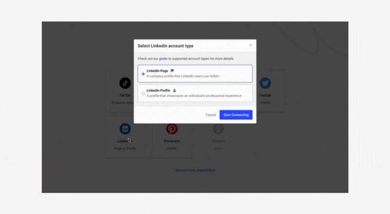Click the Pinterest logo icon
This screenshot has height=214, width=390.
pyautogui.click(x=172, y=129)
